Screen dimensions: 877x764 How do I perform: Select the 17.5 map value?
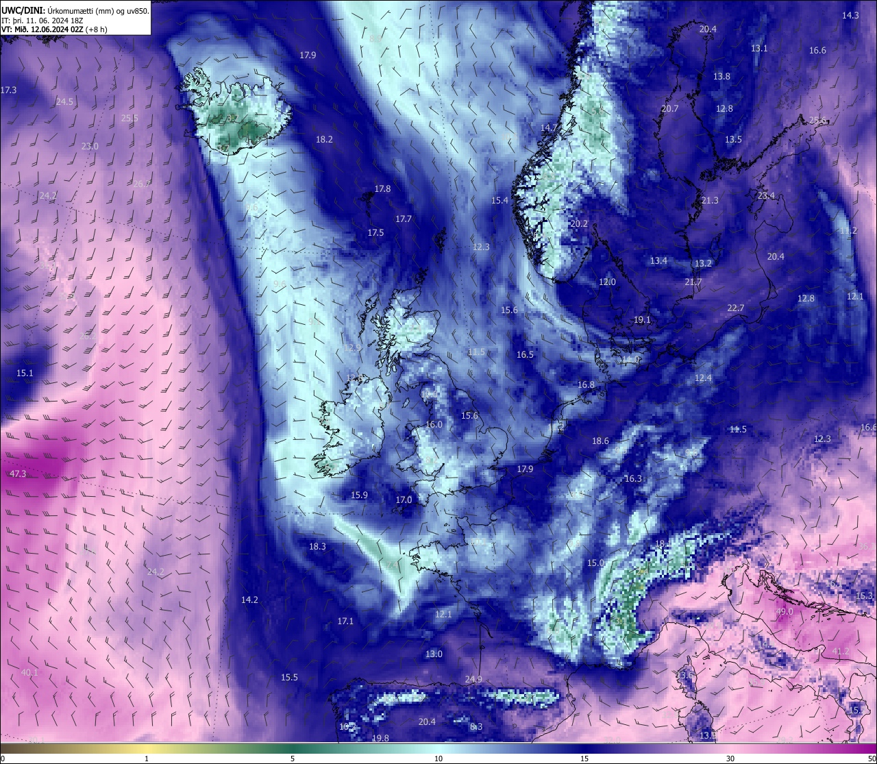point(375,232)
